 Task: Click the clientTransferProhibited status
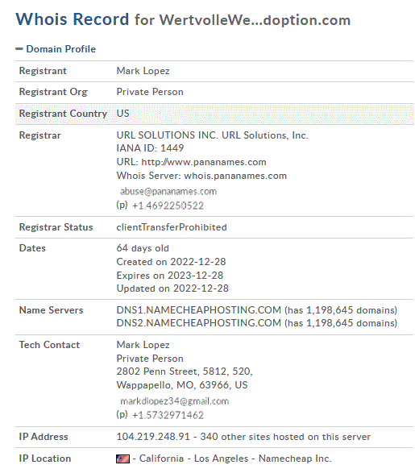click(x=172, y=227)
